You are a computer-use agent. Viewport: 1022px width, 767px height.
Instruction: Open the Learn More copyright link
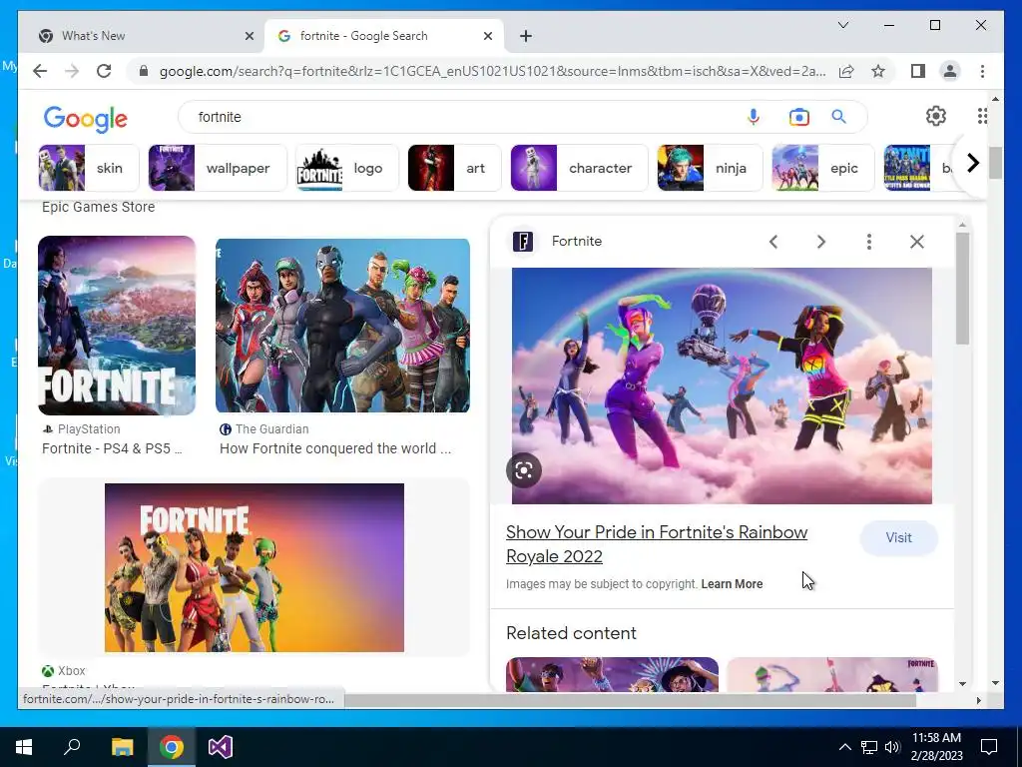click(732, 584)
